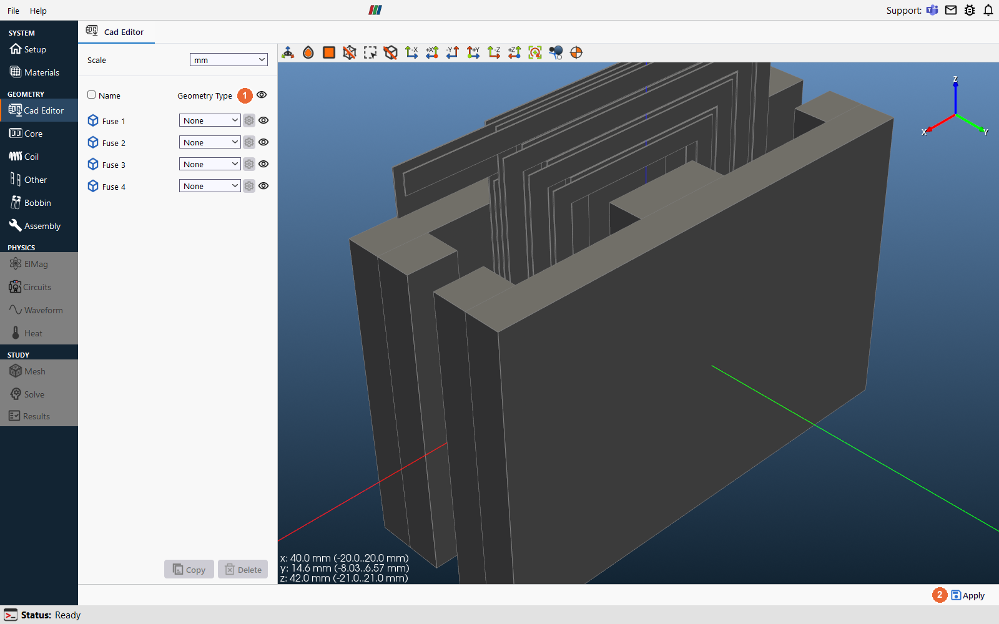Set view direction to -X
Screen dimensions: 999x624
(411, 52)
